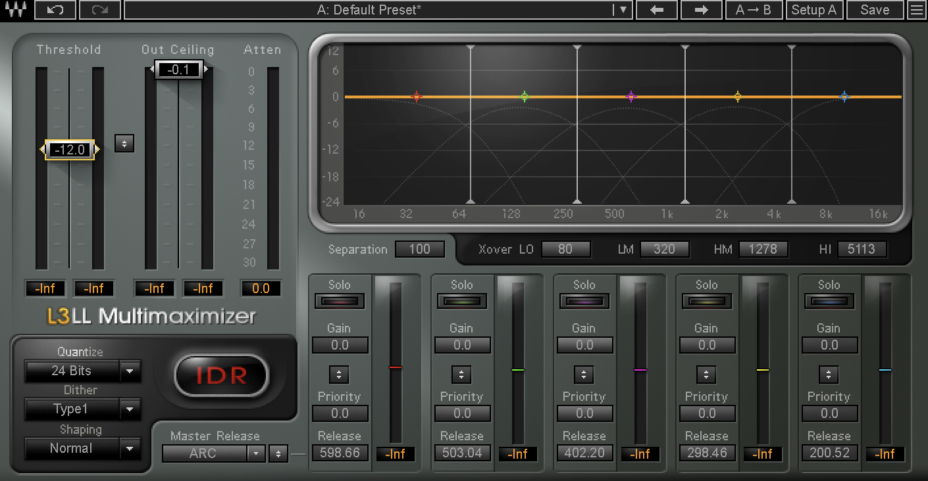This screenshot has width=928, height=481.
Task: Reset the red band -Inf peak readout
Action: (396, 454)
